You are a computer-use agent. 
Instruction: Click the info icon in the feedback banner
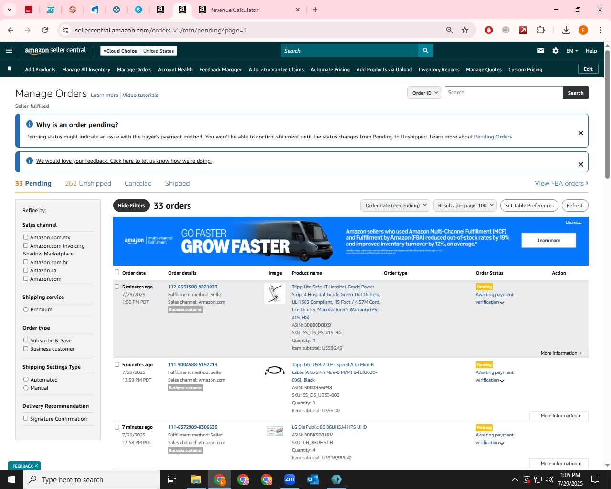point(30,161)
